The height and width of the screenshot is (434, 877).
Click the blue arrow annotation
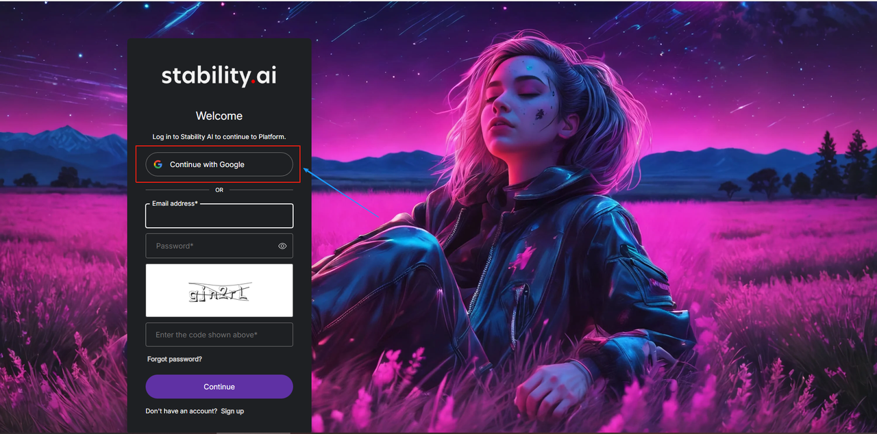341,194
